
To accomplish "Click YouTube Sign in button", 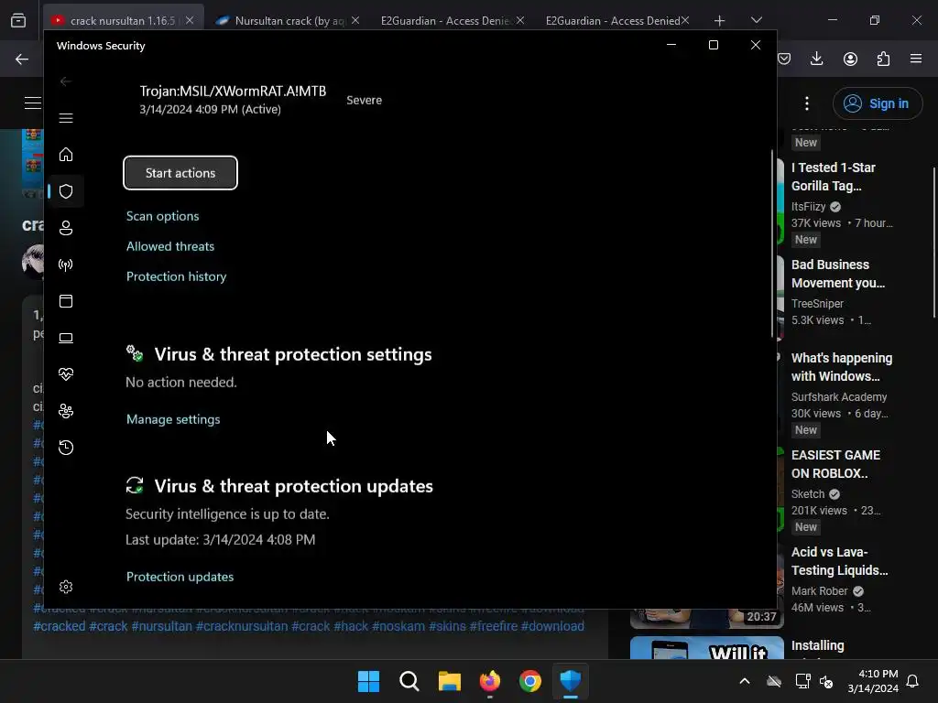I will (878, 103).
